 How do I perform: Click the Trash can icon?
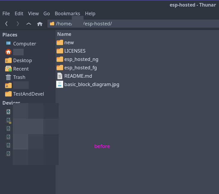point(8,77)
